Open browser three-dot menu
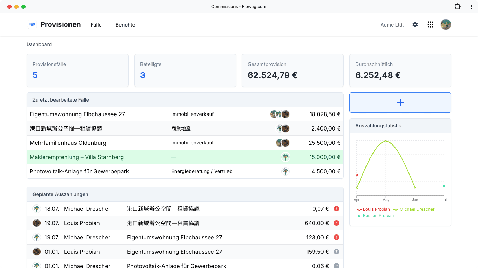 [471, 7]
